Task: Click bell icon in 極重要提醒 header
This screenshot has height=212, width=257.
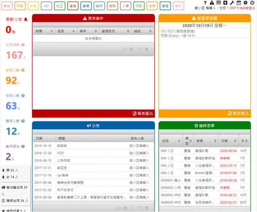Action: click(194, 18)
